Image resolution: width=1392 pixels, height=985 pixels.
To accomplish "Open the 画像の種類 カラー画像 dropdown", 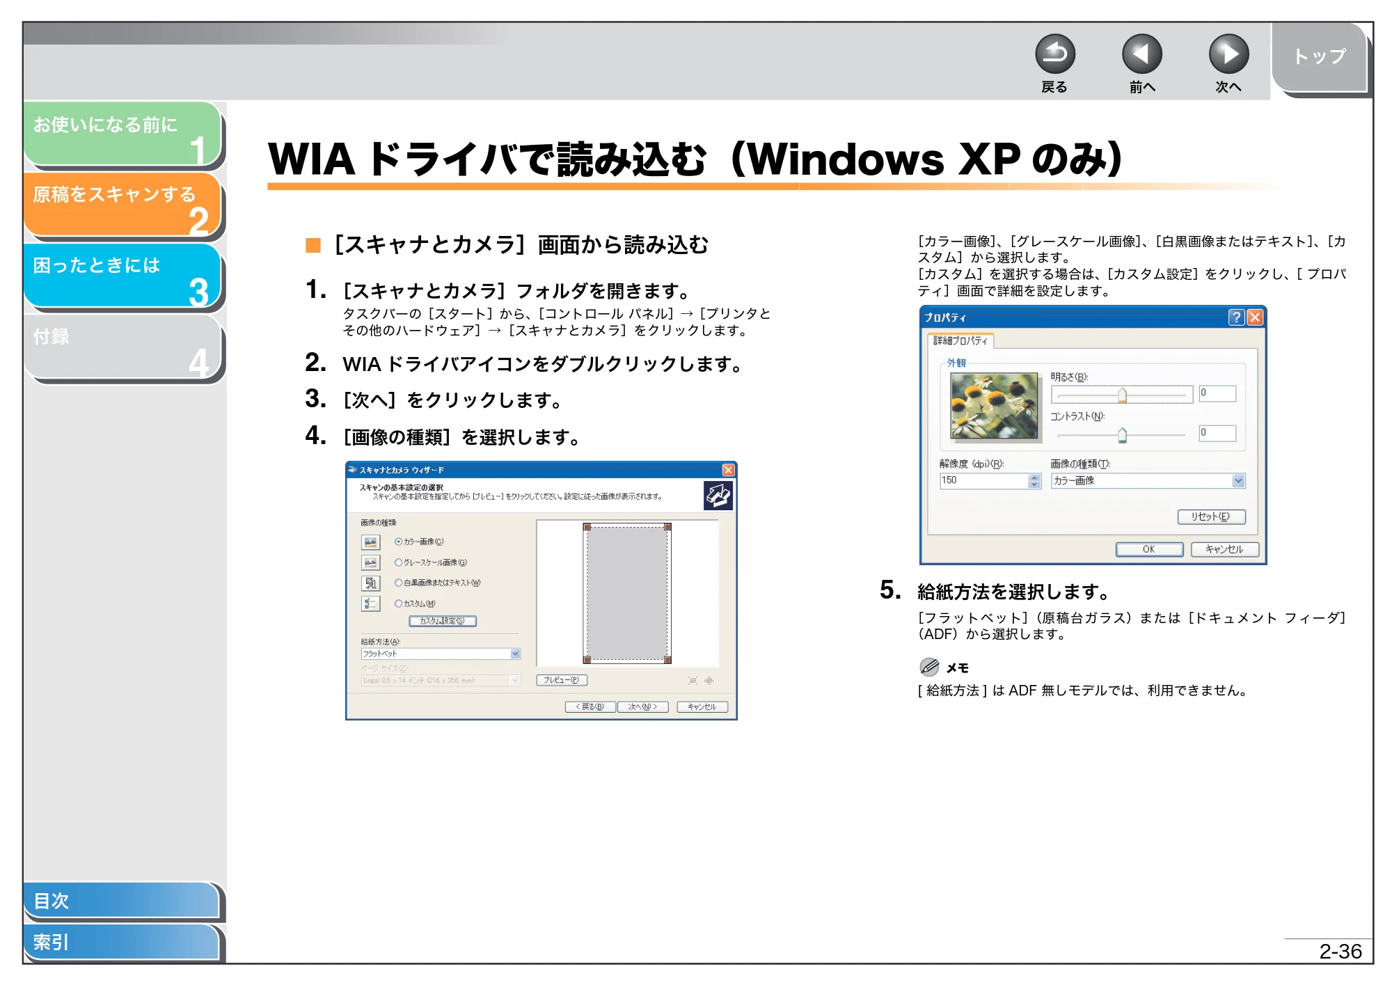I will (1148, 480).
